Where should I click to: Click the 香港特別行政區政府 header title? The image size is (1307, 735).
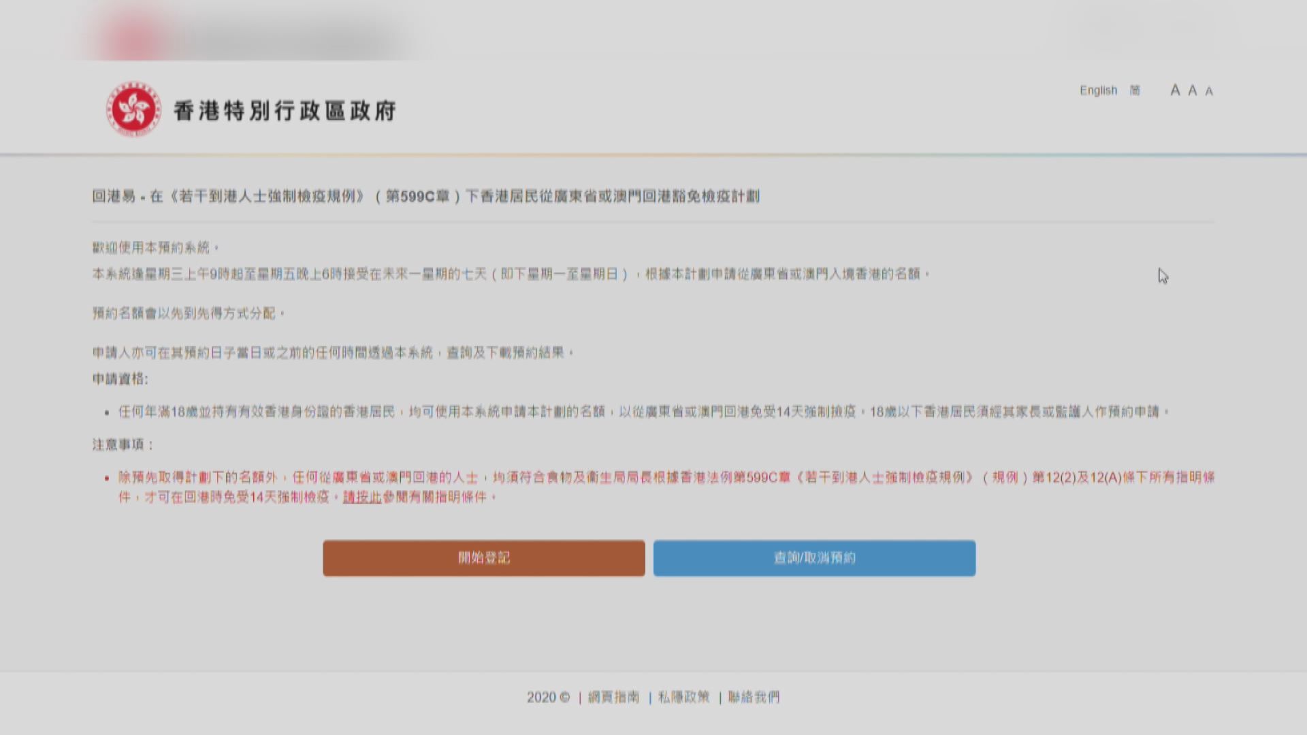[285, 110]
